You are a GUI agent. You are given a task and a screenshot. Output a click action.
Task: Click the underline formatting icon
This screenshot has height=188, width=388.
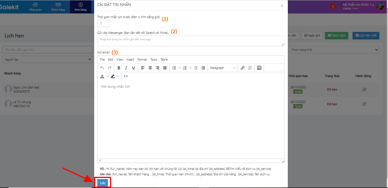point(134,68)
